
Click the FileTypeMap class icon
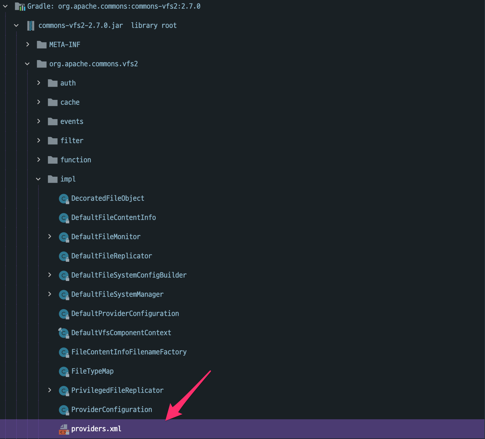(64, 372)
